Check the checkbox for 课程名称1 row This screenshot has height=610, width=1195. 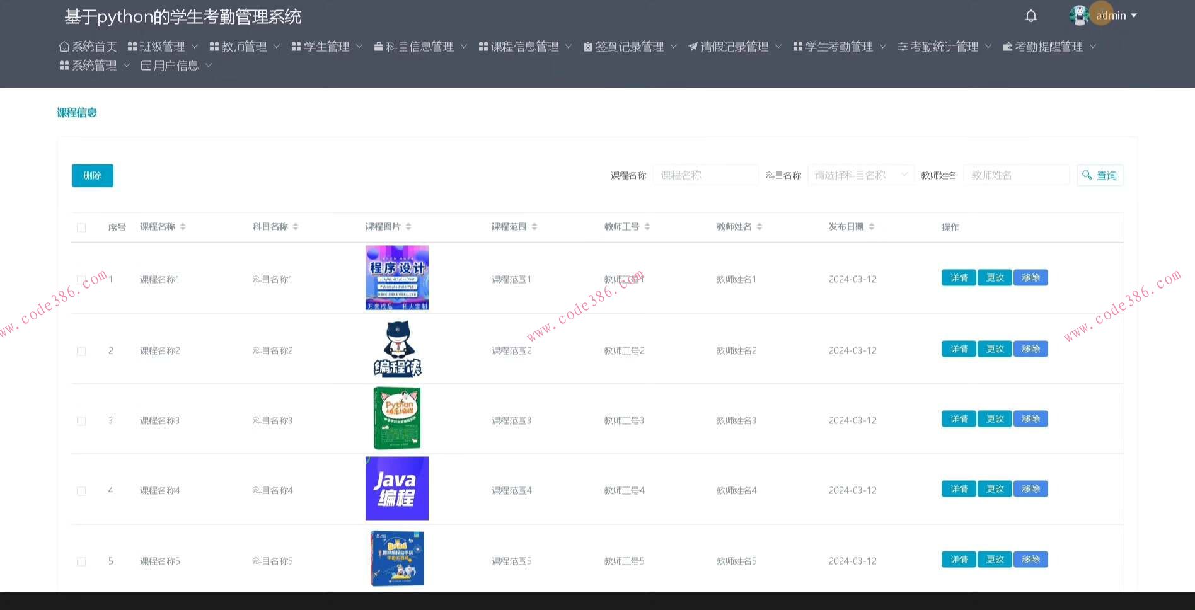click(x=81, y=279)
